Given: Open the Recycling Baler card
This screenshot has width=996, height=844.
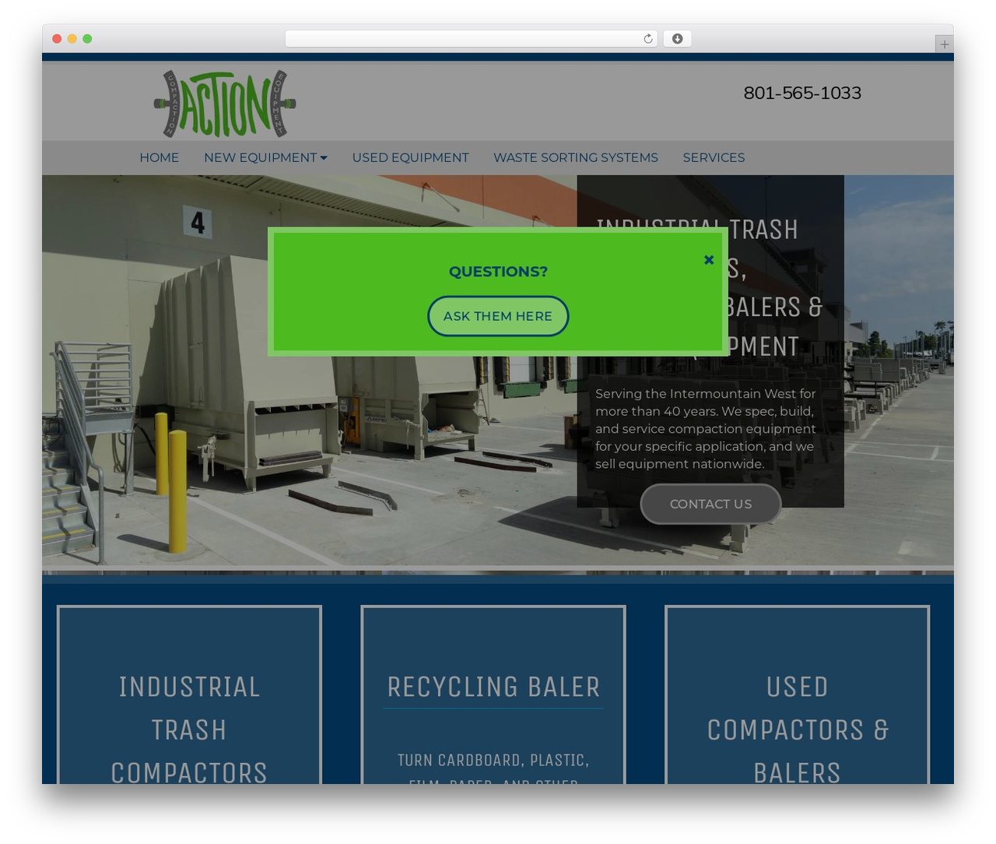Looking at the screenshot, I should pyautogui.click(x=493, y=695).
